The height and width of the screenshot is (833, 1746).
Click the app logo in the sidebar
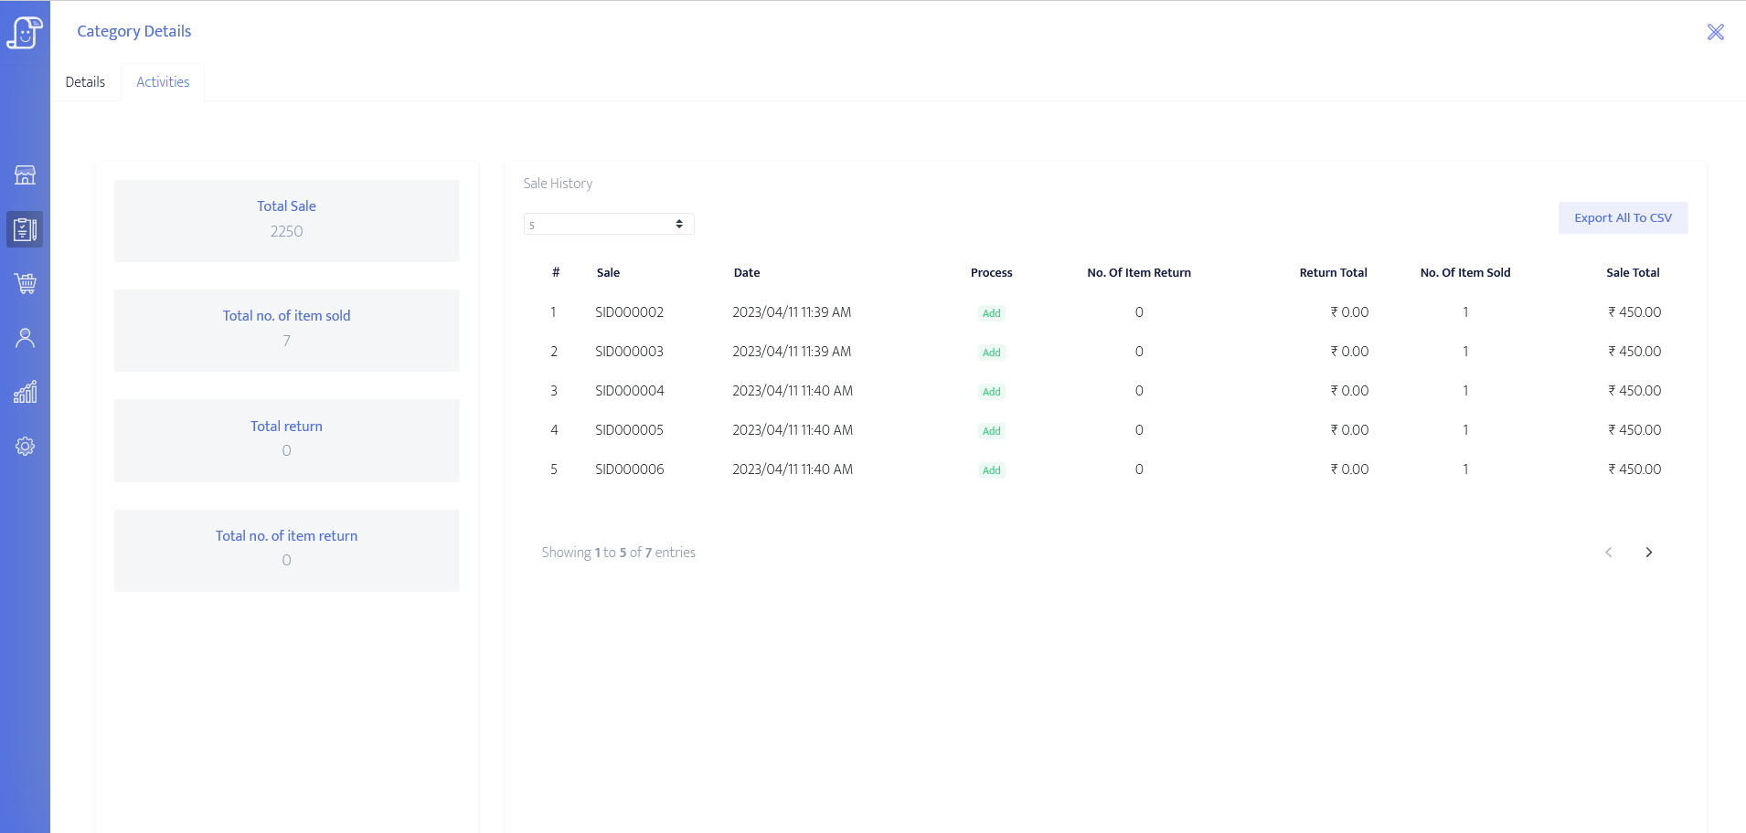point(25,33)
